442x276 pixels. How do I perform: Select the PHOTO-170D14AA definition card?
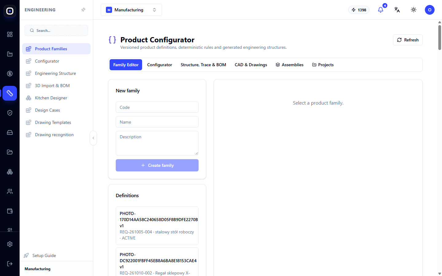coord(157,226)
